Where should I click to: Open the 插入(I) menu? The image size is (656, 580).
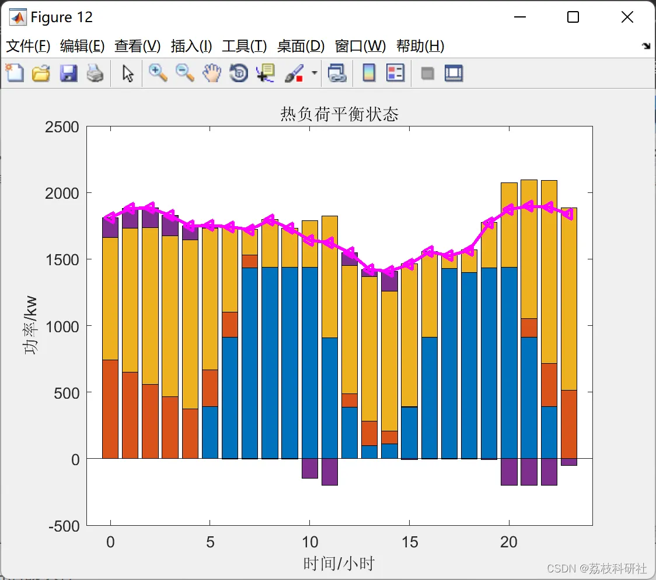pyautogui.click(x=191, y=46)
